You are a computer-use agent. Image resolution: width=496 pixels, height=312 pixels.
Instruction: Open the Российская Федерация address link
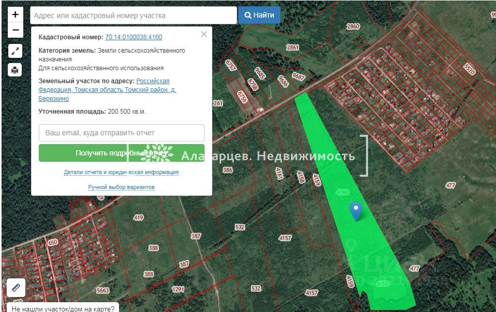click(107, 89)
